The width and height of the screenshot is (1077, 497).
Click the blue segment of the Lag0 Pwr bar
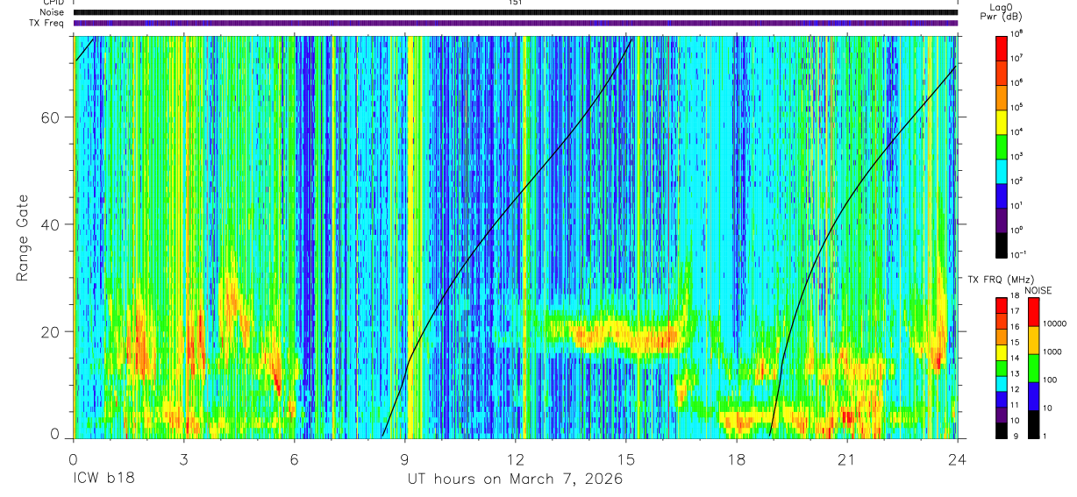click(1002, 195)
